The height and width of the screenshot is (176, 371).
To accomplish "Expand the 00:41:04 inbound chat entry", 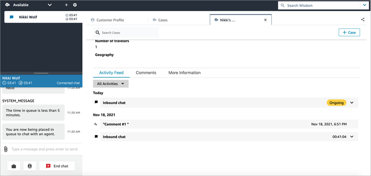I will click(x=352, y=137).
